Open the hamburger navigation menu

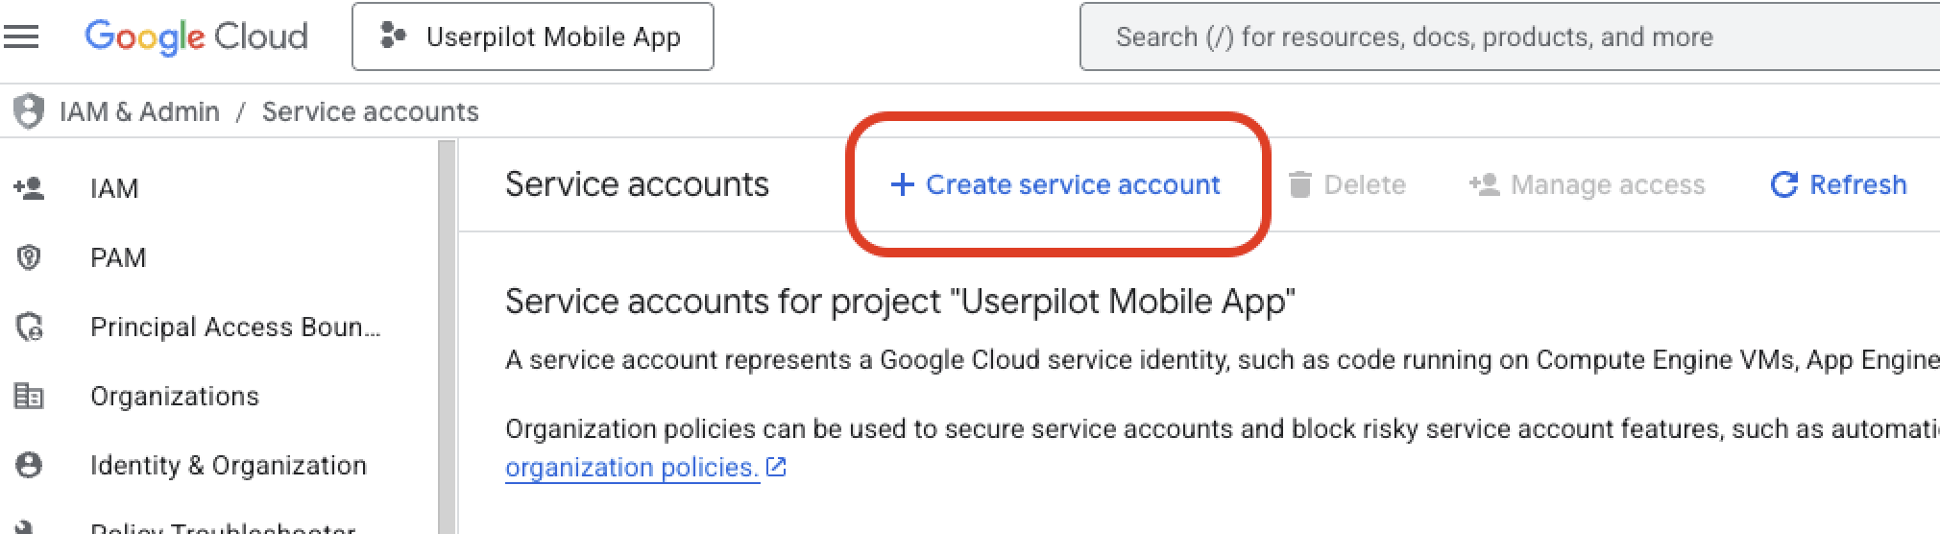click(x=20, y=36)
